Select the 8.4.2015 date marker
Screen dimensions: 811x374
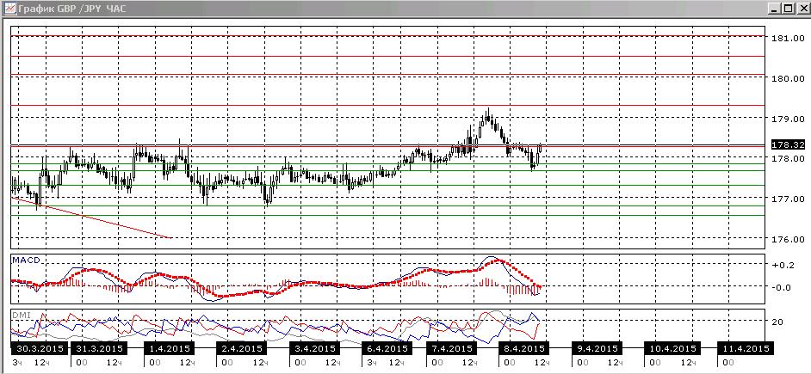pos(523,348)
